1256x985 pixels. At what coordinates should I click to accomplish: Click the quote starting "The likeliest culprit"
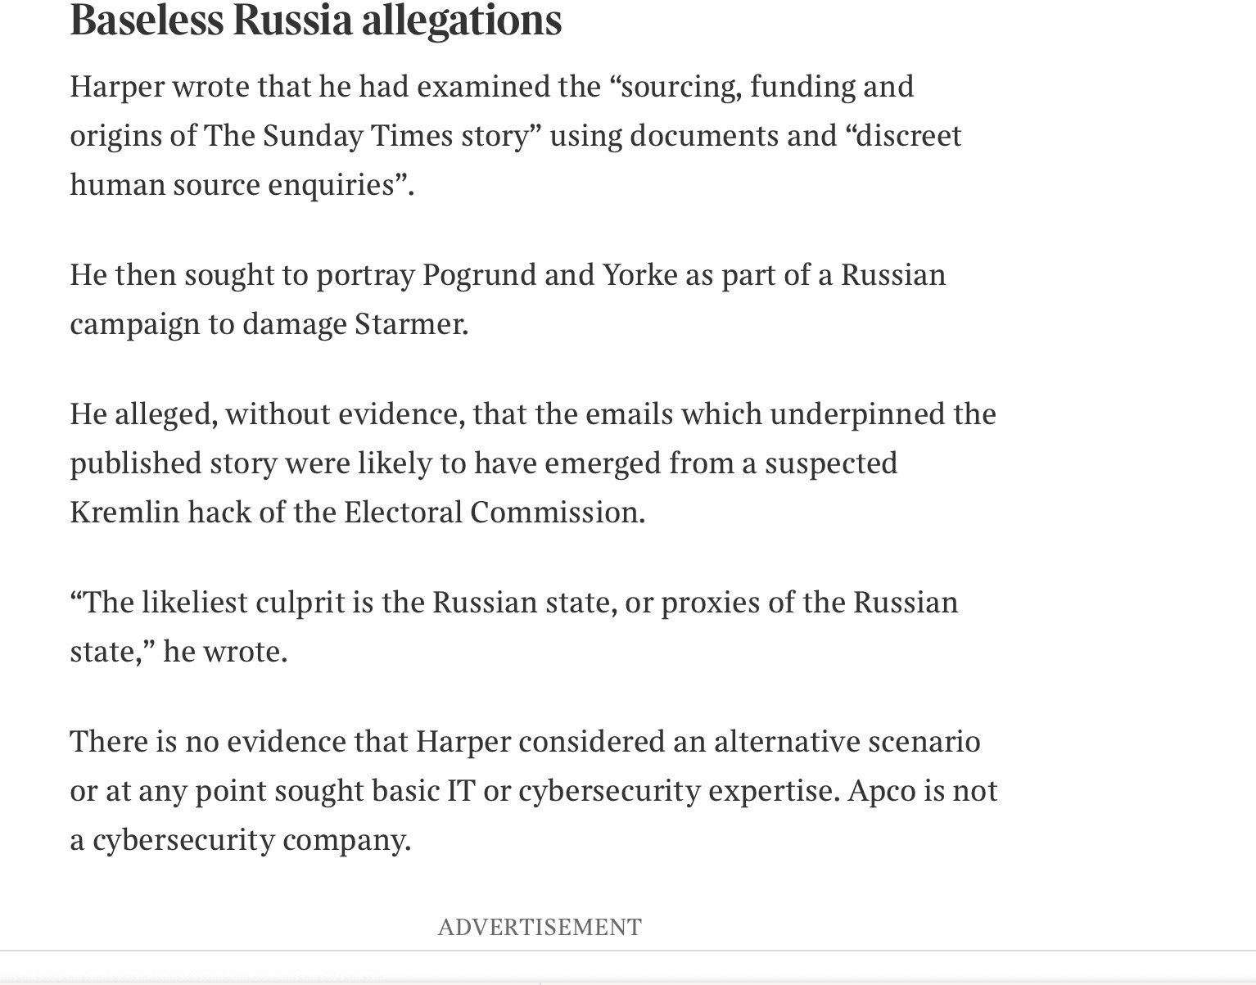513,626
